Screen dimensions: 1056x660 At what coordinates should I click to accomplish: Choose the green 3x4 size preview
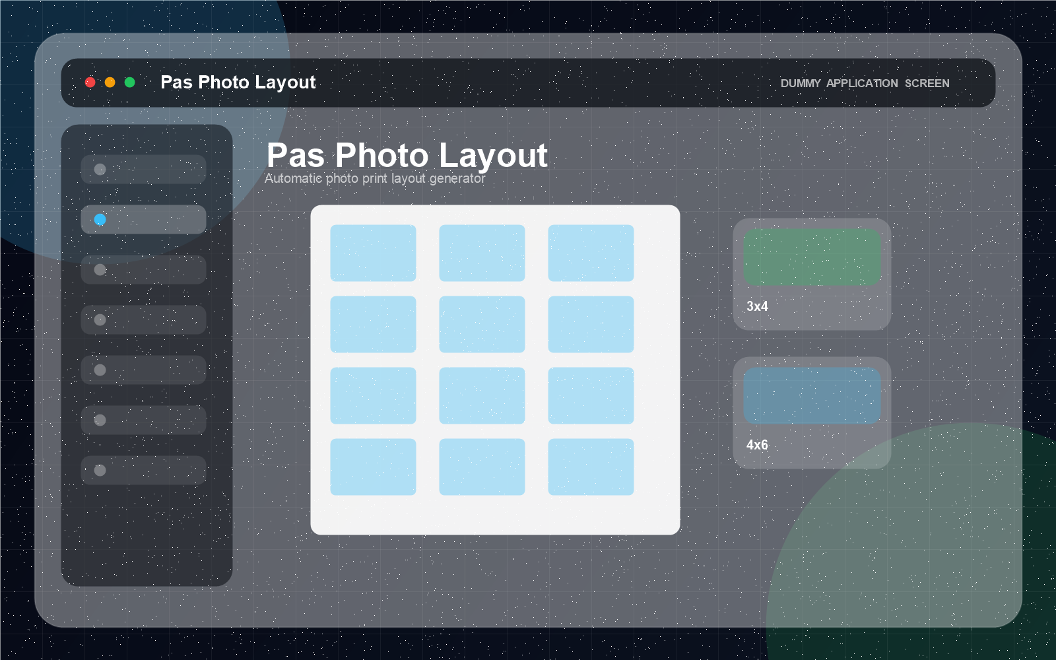coord(812,257)
